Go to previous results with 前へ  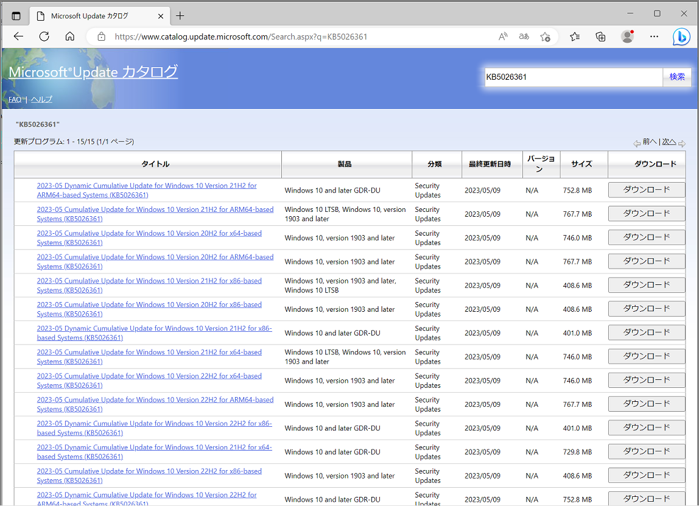pos(650,142)
